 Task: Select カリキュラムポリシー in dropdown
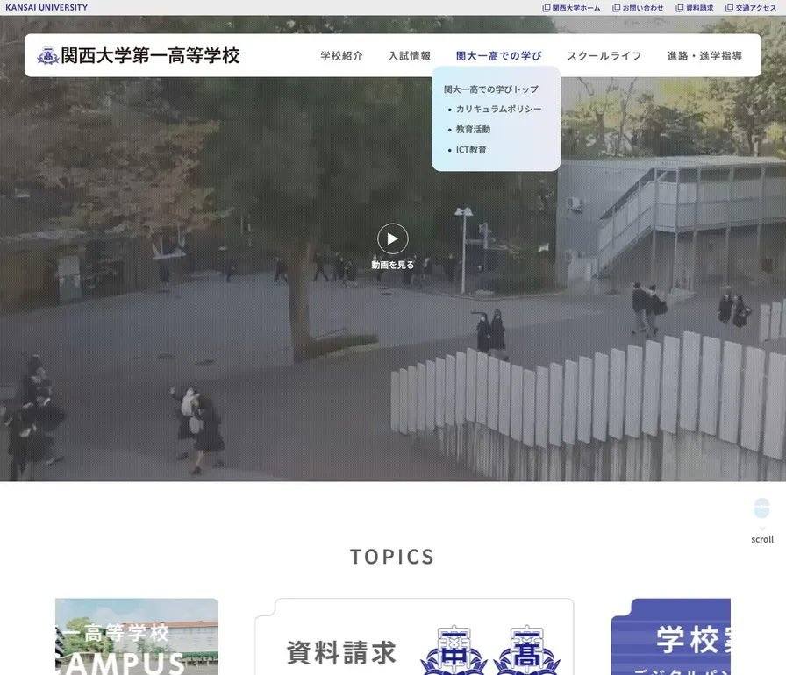pos(498,109)
